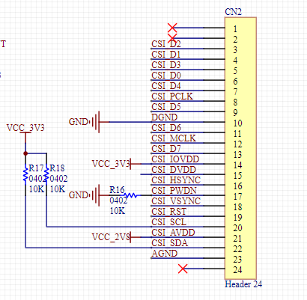
Task: Select the CN2 designator label
Action: pyautogui.click(x=233, y=12)
